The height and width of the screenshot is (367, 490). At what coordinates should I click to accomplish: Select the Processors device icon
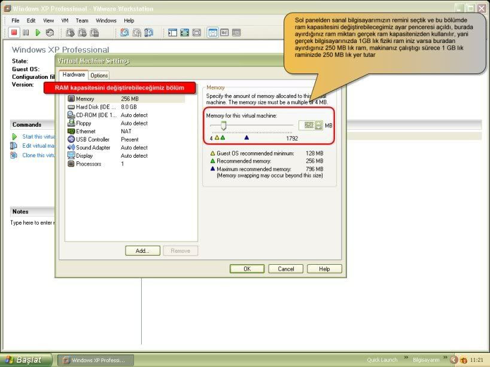tap(71, 164)
